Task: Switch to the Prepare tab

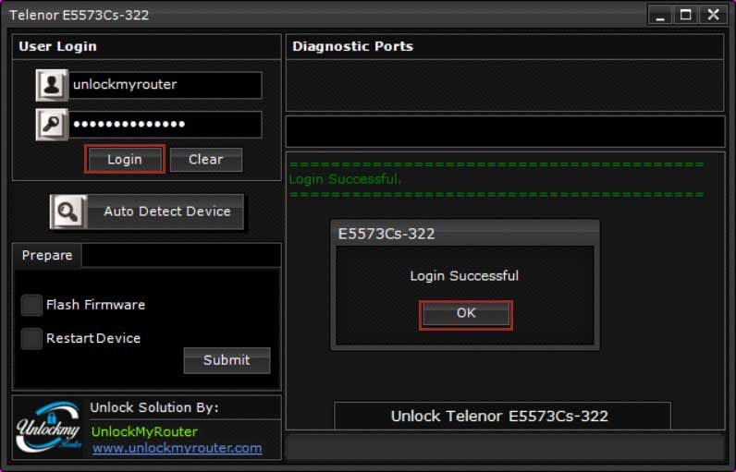Action: 47,256
